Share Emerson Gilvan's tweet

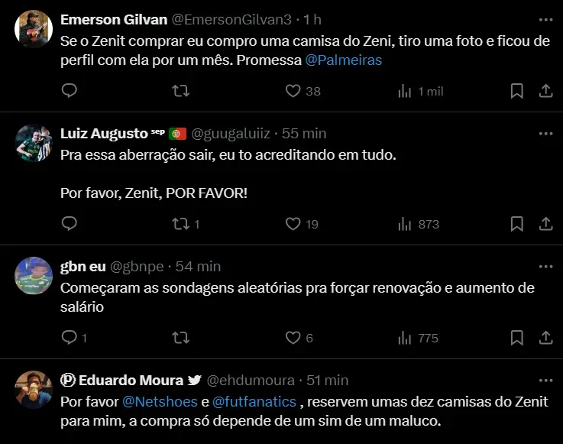[545, 91]
